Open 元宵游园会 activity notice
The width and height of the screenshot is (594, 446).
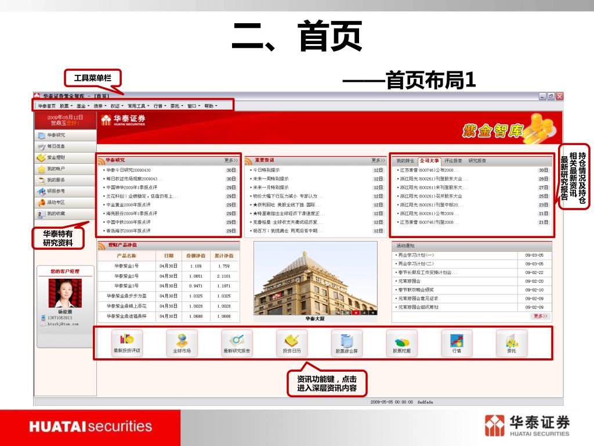(409, 282)
